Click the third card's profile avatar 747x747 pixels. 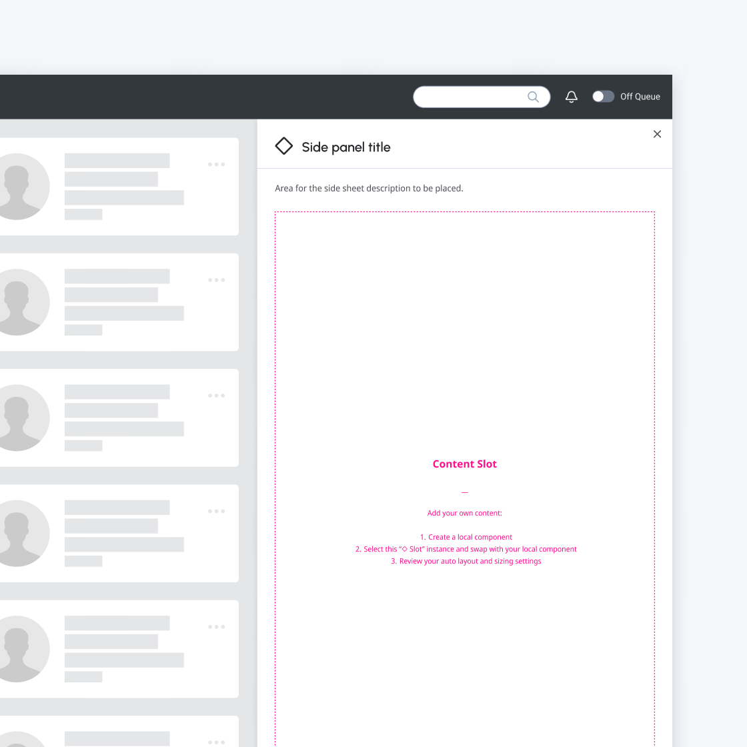coord(19,418)
